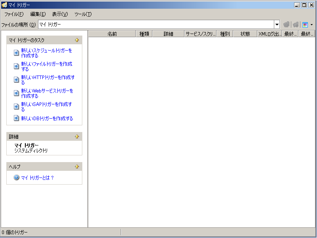317x238 pixels.
Task: Click 新しいDBトリガーを作成する link
Action: 47,119
